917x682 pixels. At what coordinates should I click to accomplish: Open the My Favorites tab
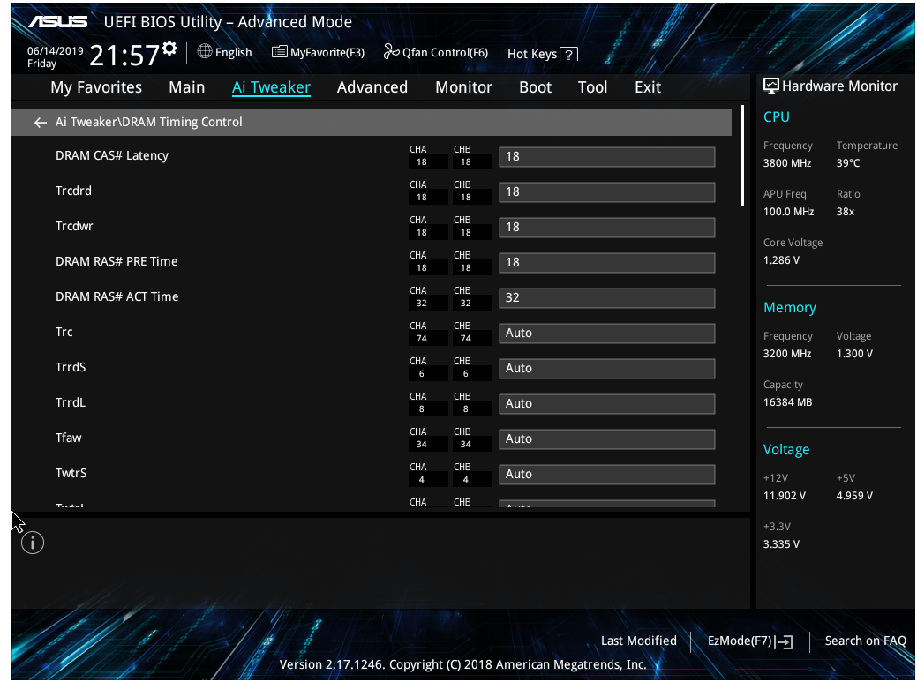click(96, 87)
